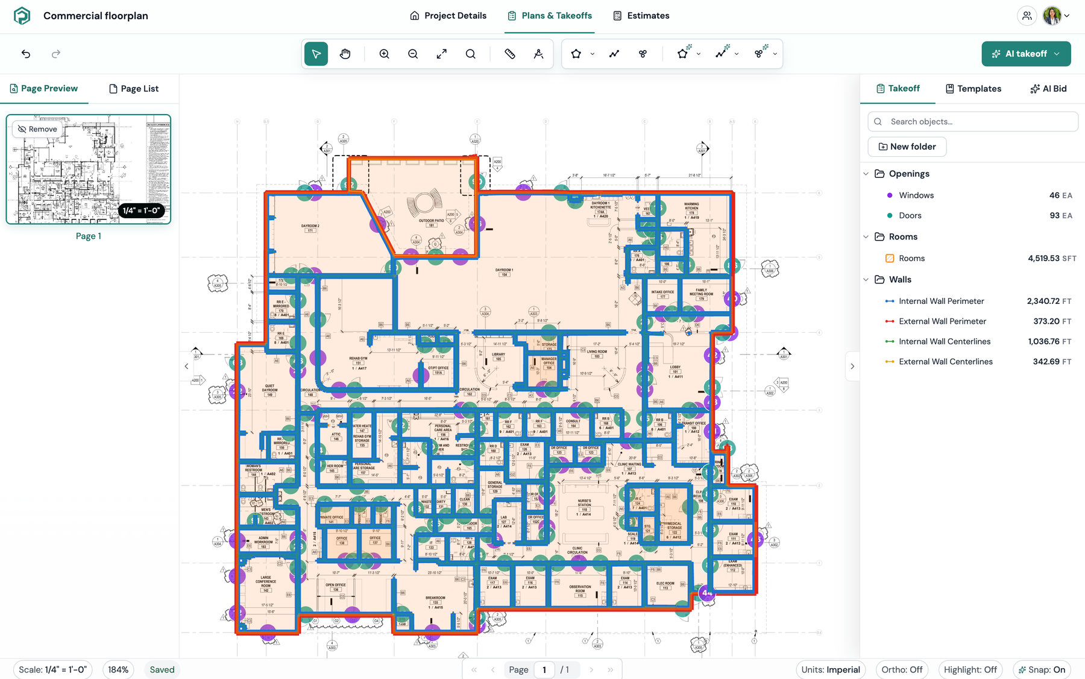Open the Page List tab
1085x679 pixels.
pyautogui.click(x=134, y=89)
